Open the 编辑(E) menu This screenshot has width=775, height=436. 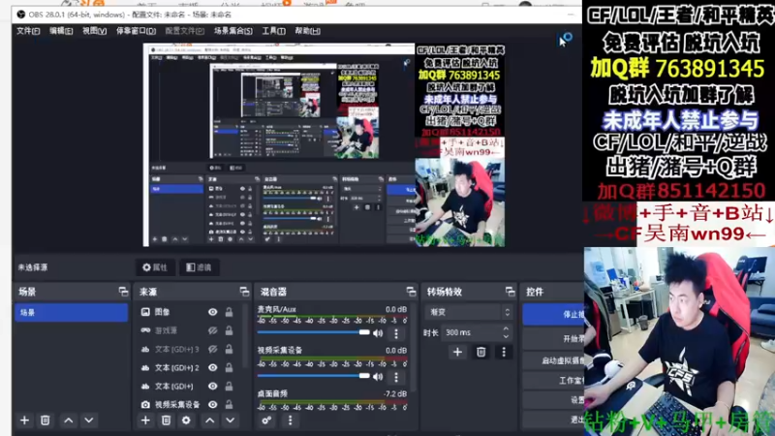pyautogui.click(x=61, y=31)
